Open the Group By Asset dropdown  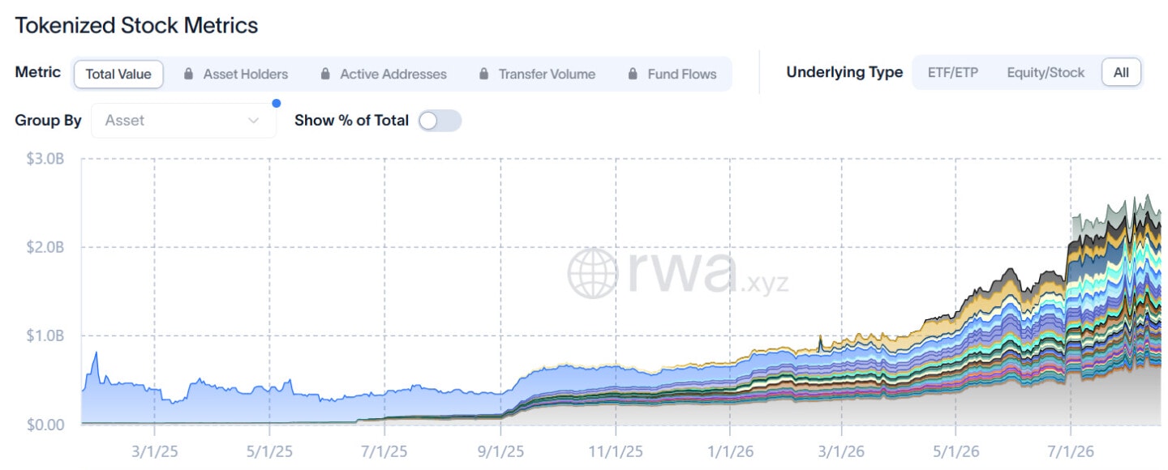pos(183,120)
